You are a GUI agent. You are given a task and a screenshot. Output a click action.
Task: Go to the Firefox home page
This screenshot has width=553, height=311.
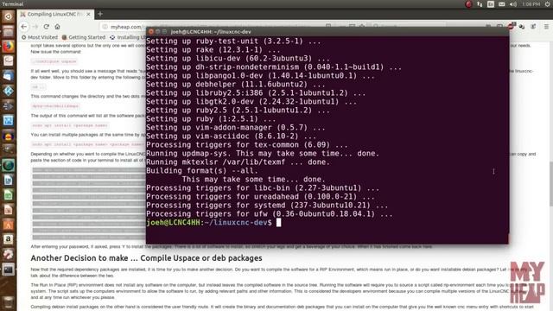pyautogui.click(x=58, y=27)
